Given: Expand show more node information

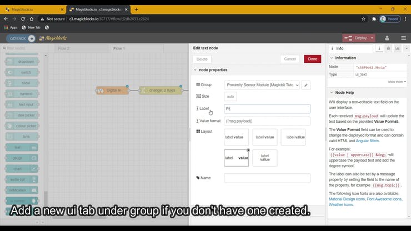Looking at the screenshot, I should 397,82.
